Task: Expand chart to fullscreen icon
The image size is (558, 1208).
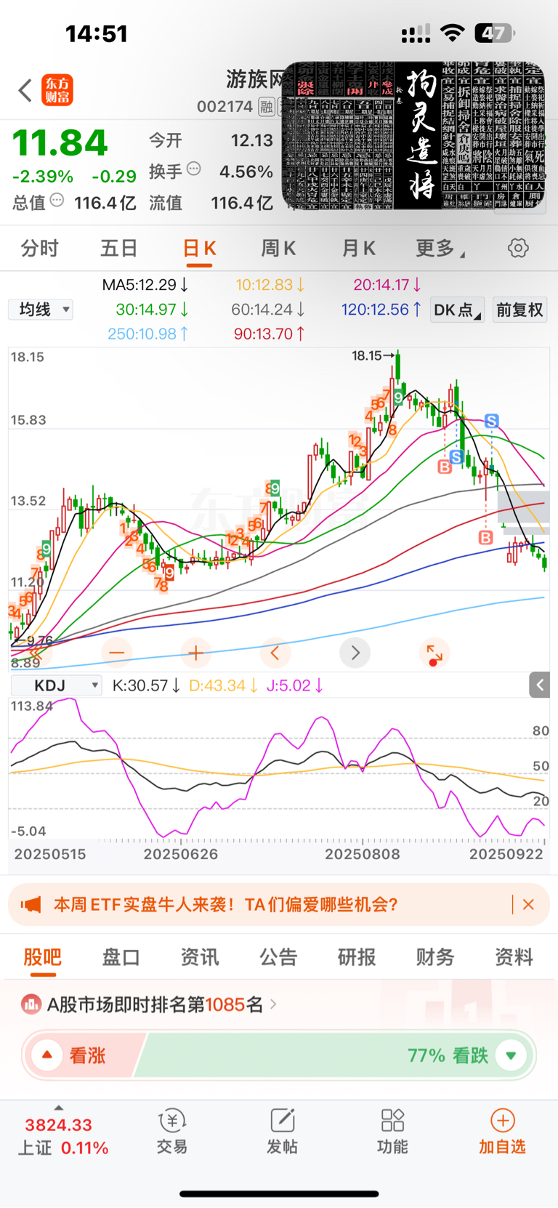Action: tap(434, 653)
